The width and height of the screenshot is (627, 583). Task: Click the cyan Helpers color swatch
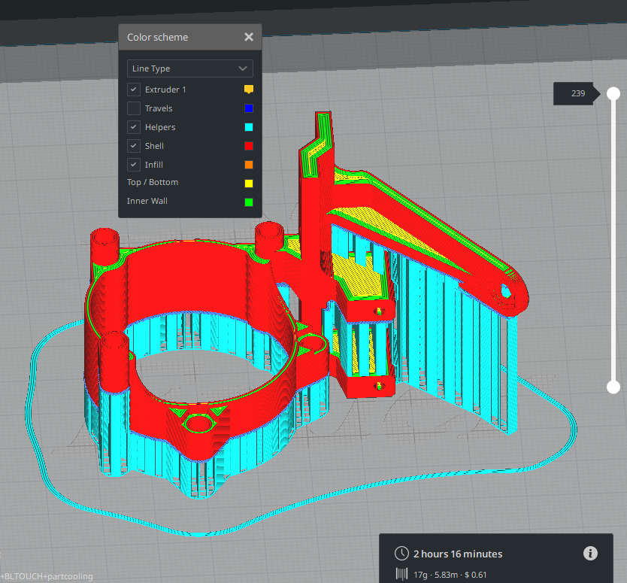249,127
